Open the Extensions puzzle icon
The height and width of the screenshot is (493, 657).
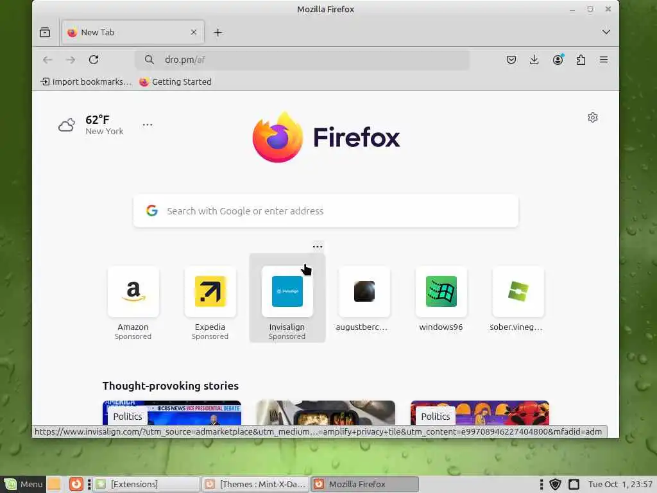coord(581,60)
